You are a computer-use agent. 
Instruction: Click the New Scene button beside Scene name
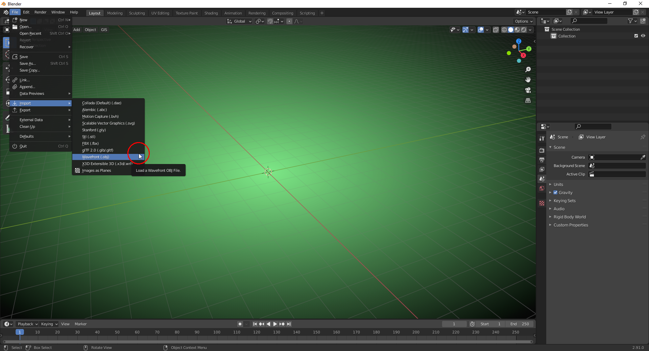[569, 12]
